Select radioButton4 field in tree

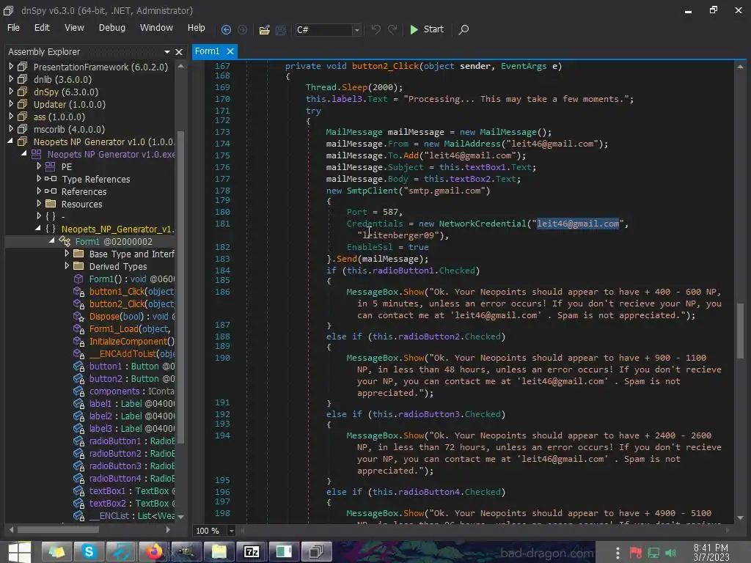tap(132, 478)
